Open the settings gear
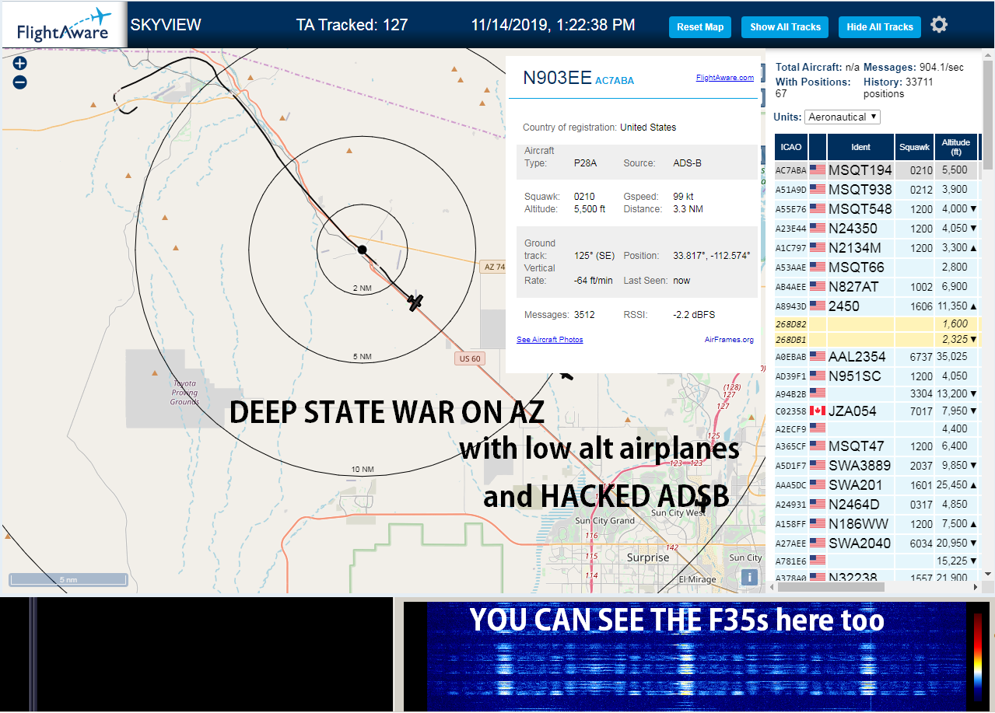The width and height of the screenshot is (995, 713). pyautogui.click(x=939, y=25)
